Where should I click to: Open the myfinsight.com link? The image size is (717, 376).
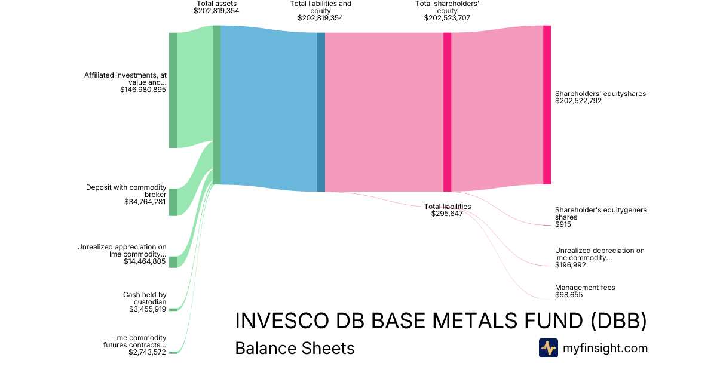tap(605, 348)
